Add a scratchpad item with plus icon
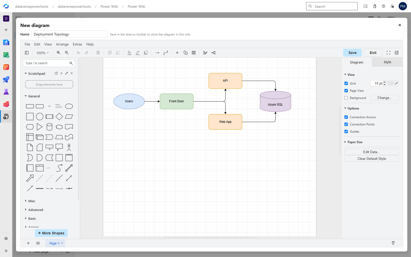 pos(61,73)
